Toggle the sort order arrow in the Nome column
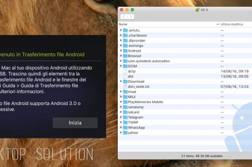 click(x=218, y=24)
